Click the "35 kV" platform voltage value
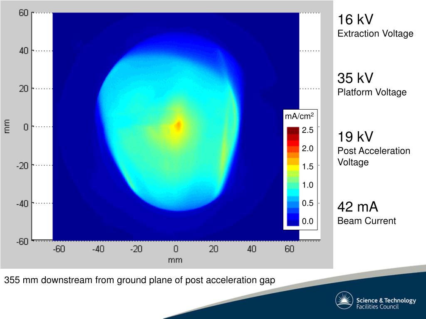This screenshot has height=319, width=426. (x=355, y=78)
